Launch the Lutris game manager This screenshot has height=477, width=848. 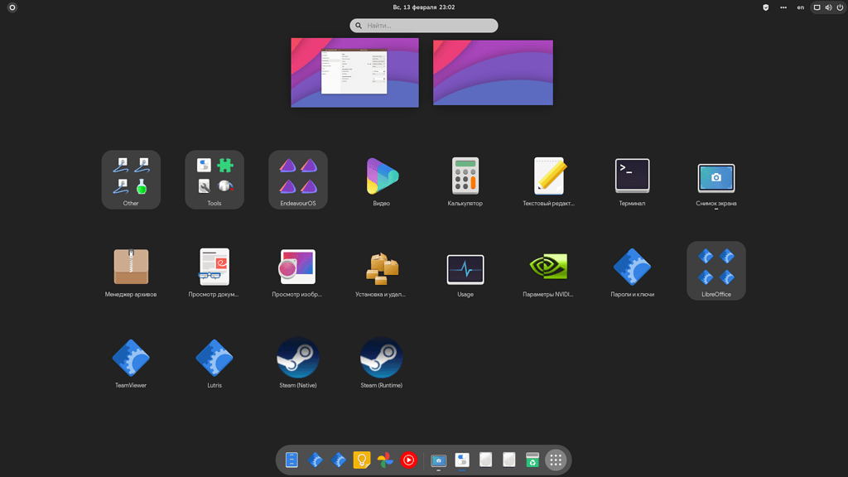click(214, 358)
